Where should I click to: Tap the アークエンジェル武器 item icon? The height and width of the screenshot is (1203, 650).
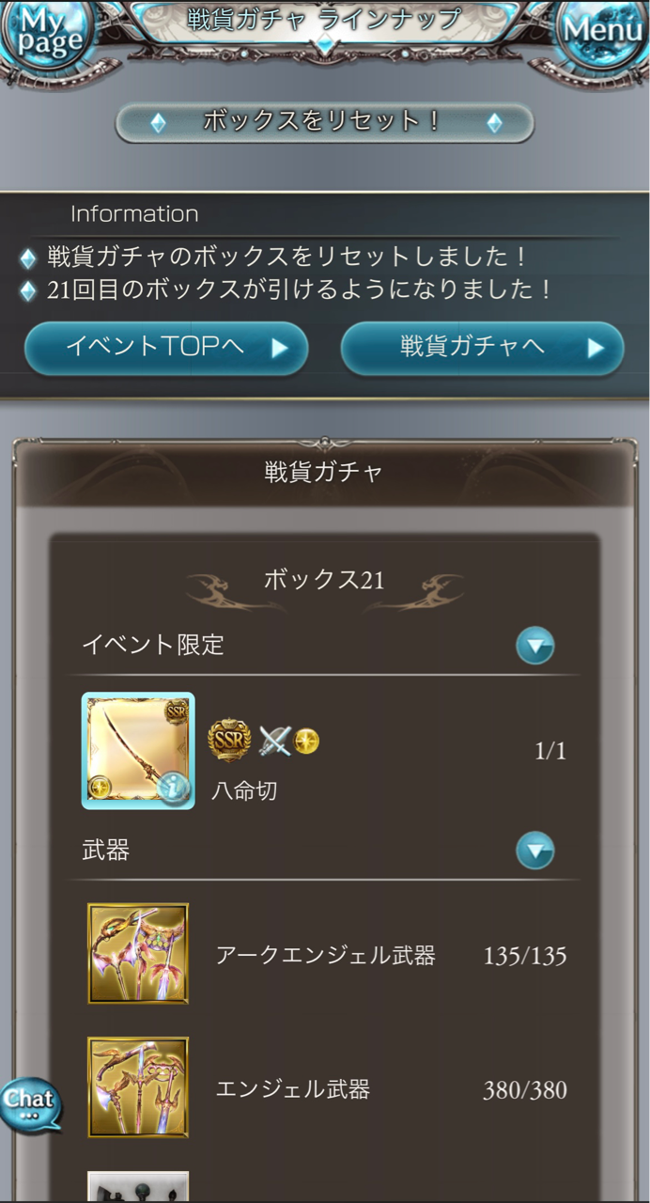138,954
